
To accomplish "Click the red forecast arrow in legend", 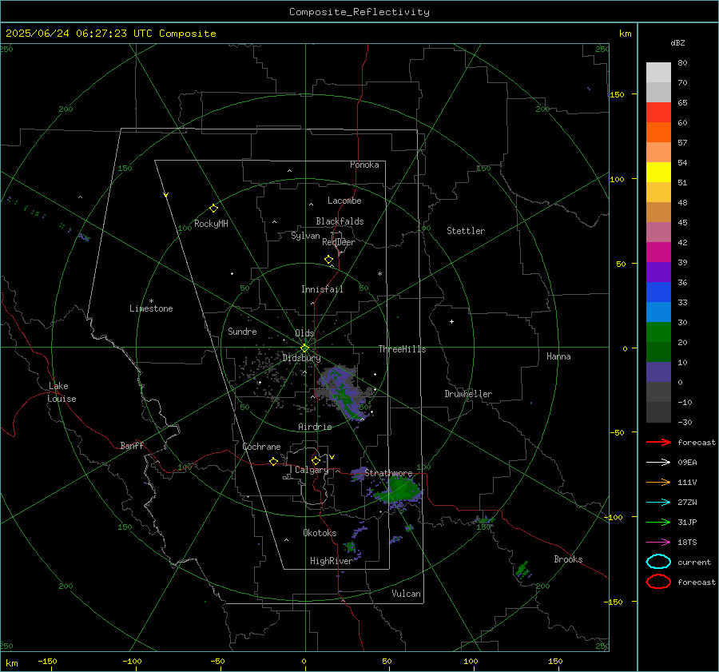I will tap(658, 442).
